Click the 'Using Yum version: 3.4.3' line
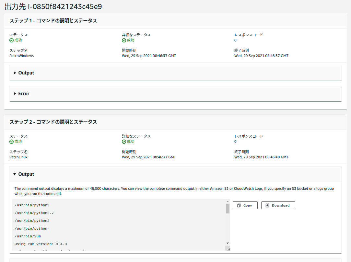This screenshot has width=351, height=262. point(41,244)
